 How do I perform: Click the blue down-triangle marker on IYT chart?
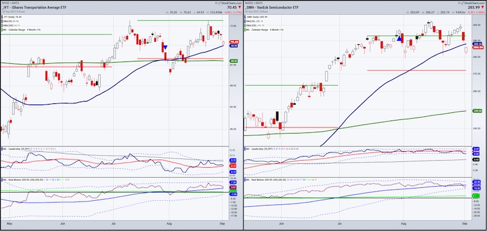coord(165,47)
